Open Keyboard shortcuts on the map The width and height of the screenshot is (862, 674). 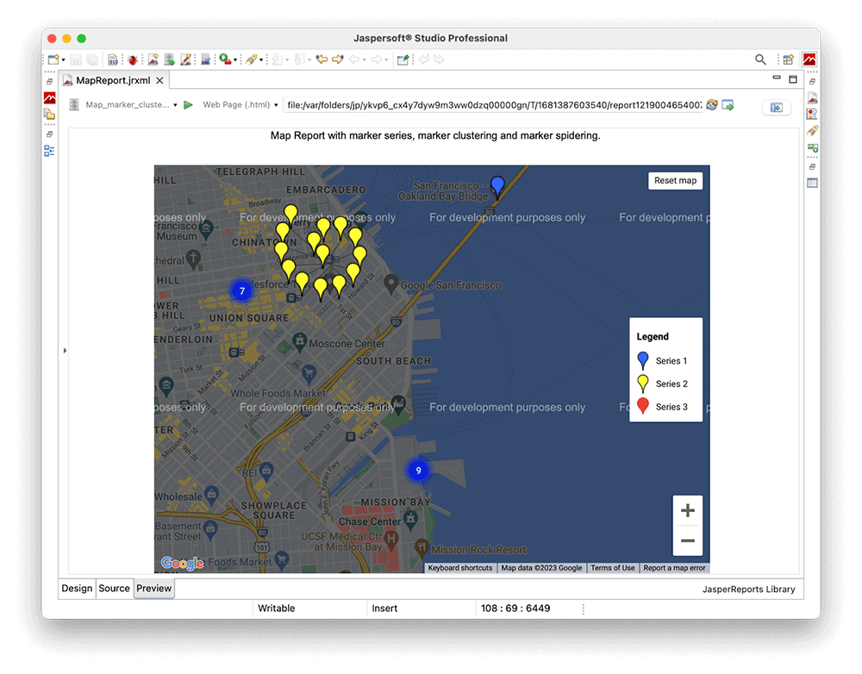(x=460, y=568)
